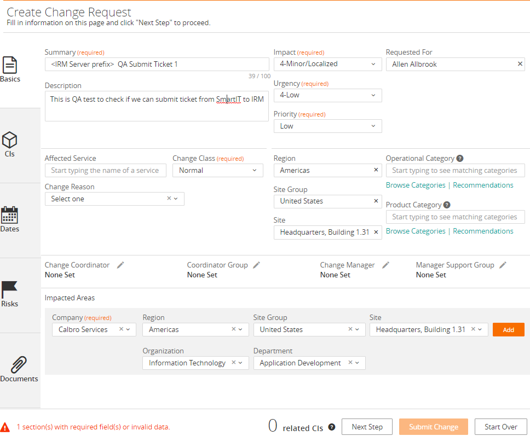Clear Site Group United States
The height and width of the screenshot is (436, 530).
tap(376, 201)
